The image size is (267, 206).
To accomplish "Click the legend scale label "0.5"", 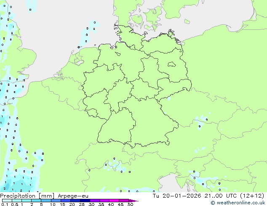I will (14, 204).
